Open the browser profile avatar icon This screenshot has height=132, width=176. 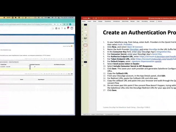click(70, 24)
